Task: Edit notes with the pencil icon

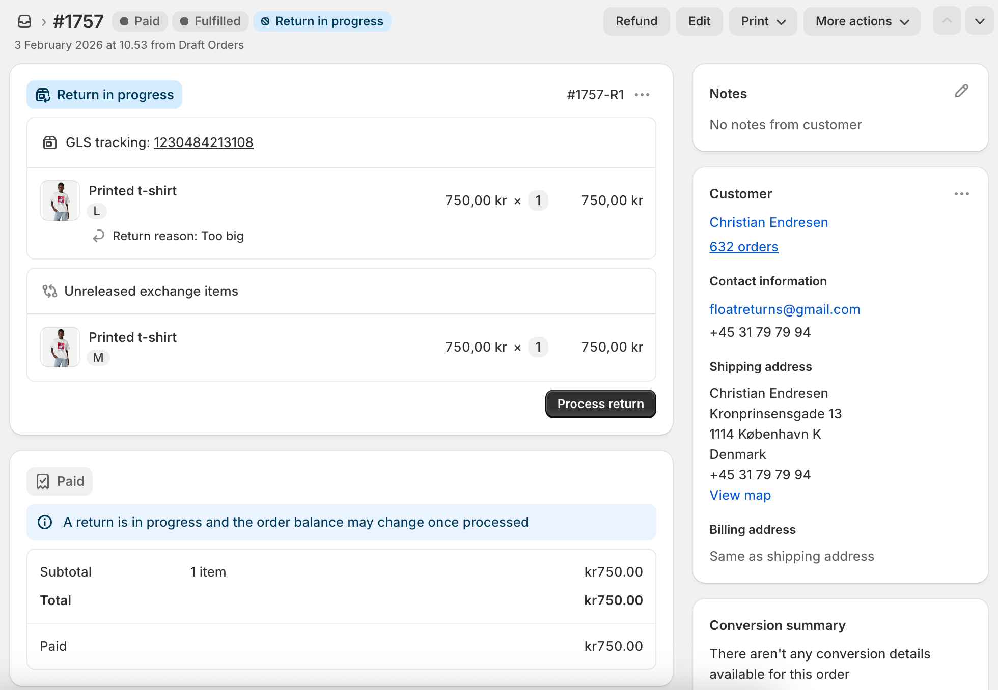Action: click(x=961, y=91)
